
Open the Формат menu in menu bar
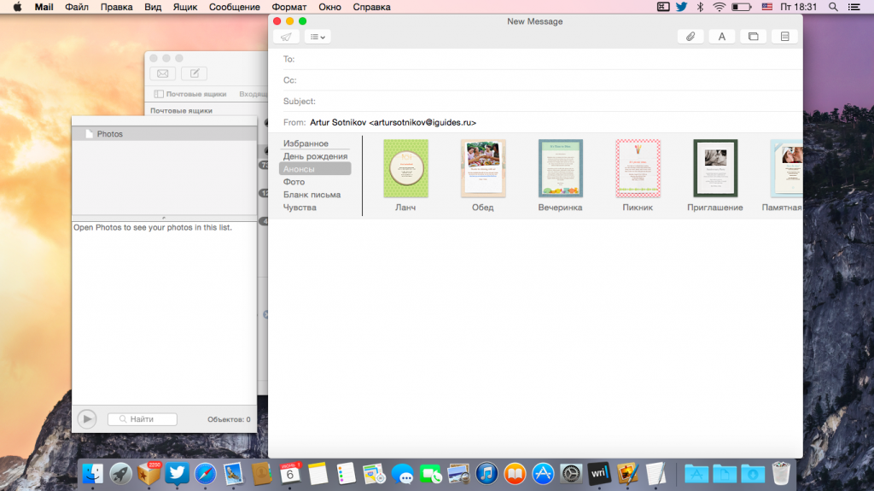click(x=288, y=7)
